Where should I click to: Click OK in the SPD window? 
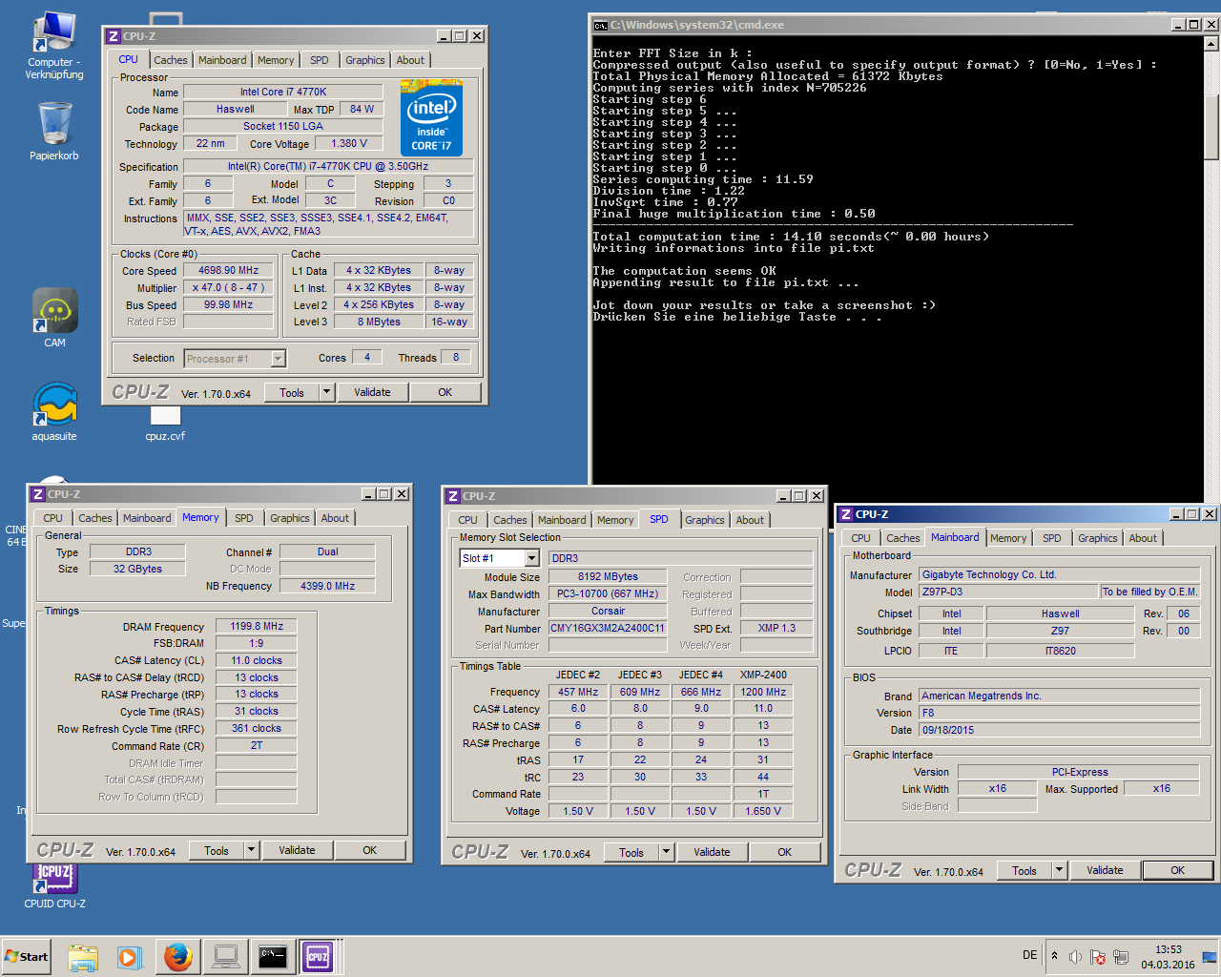click(784, 852)
